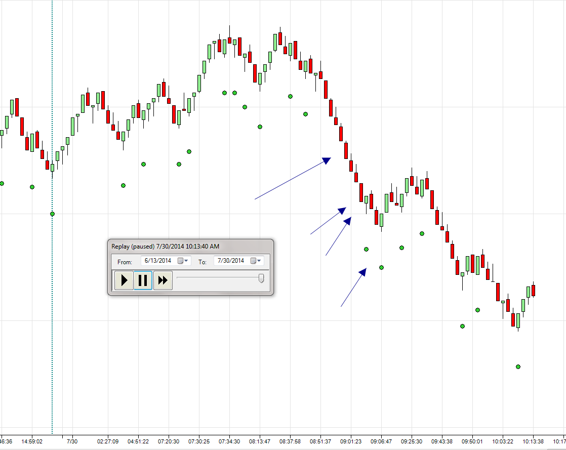This screenshot has height=450, width=566.
Task: Open the To date calendar dropdown
Action: [x=256, y=261]
